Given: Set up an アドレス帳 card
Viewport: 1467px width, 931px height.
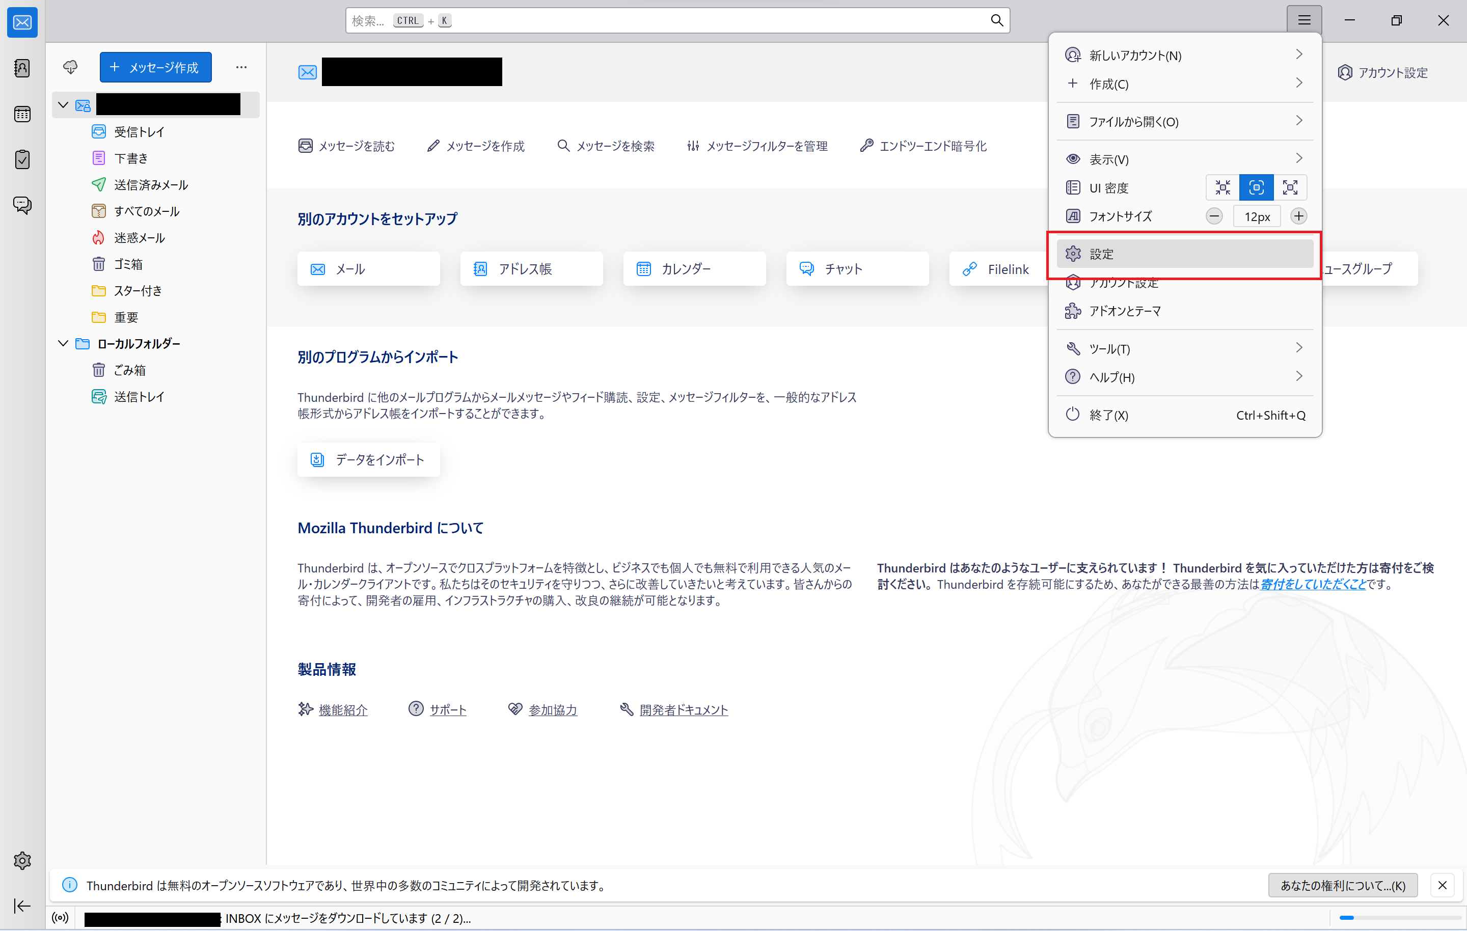Looking at the screenshot, I should coord(531,269).
